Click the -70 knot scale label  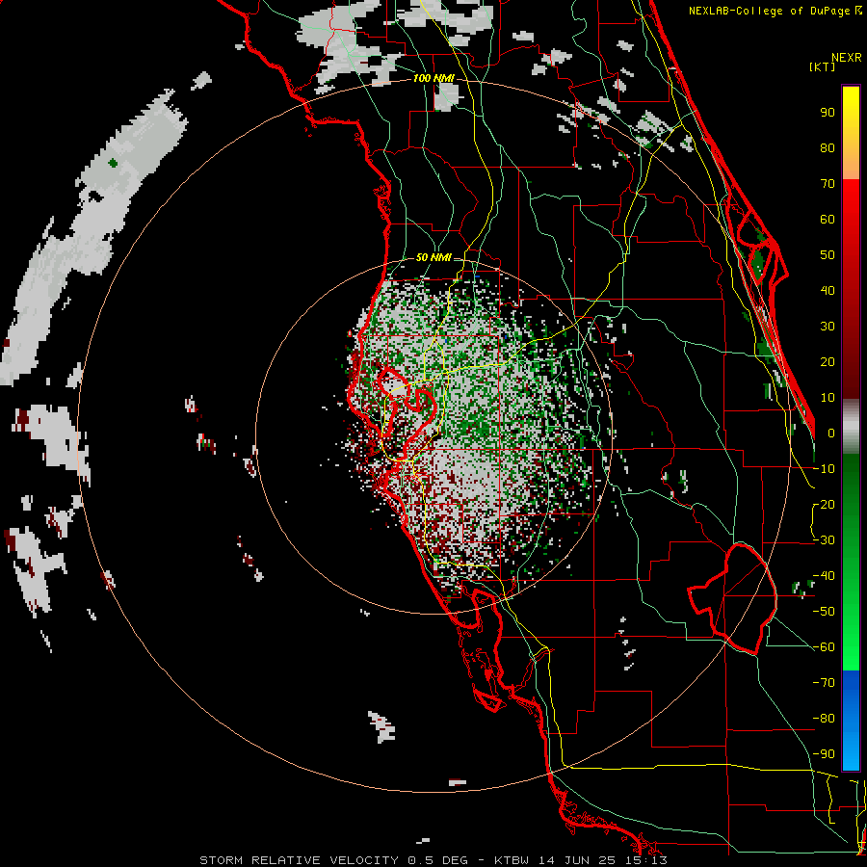pyautogui.click(x=824, y=683)
